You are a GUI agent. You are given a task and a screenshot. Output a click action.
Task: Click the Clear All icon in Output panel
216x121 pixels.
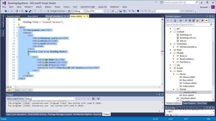pos(93,98)
